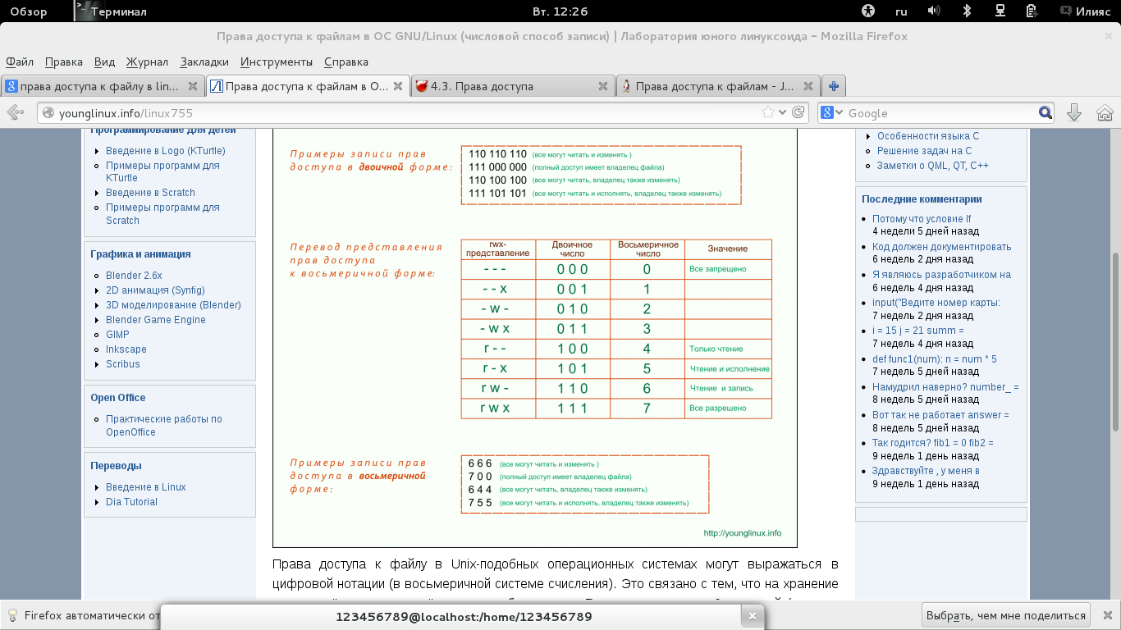The image size is (1121, 630).
Task: Switch to the 'права доступа к файлу в lin...' tab
Action: click(x=103, y=86)
